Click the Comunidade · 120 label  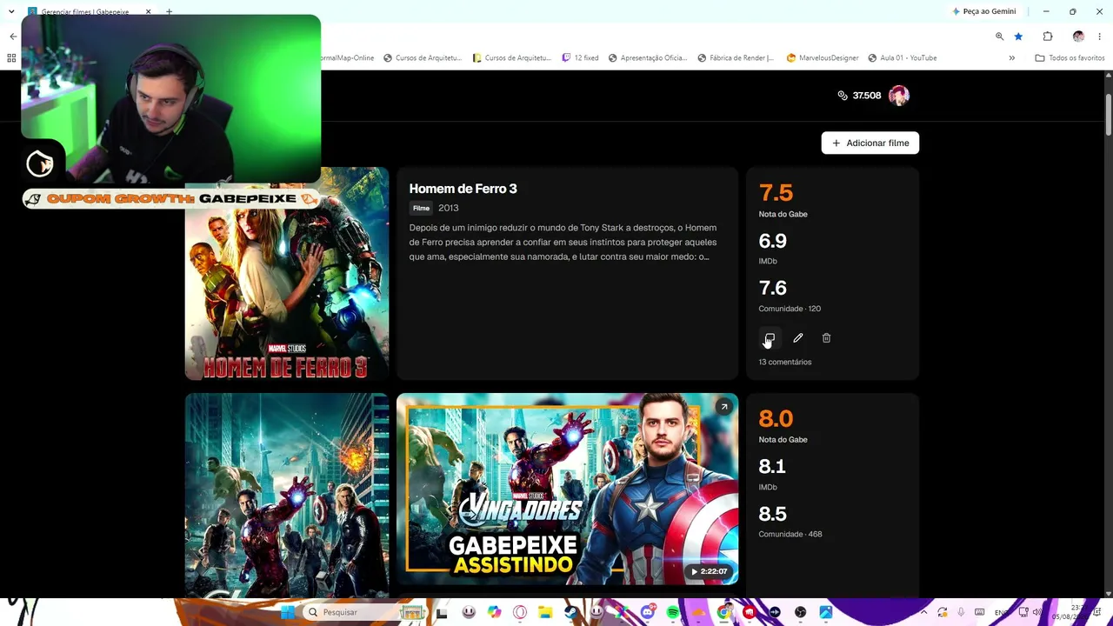tap(790, 309)
